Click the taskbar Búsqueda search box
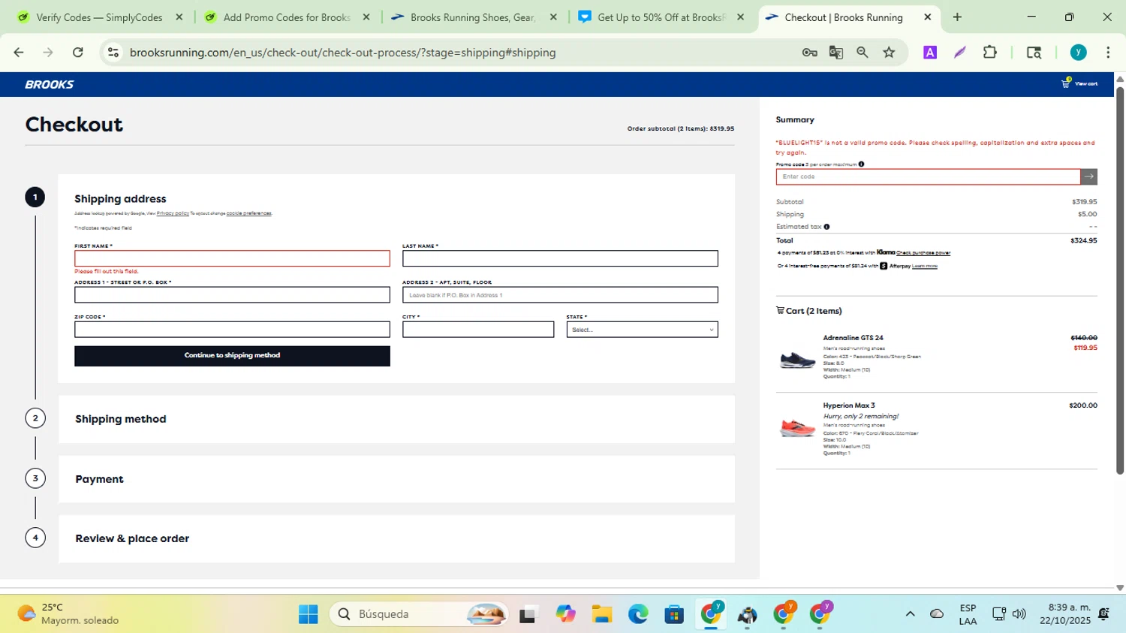Viewport: 1126px width, 633px height. (419, 614)
